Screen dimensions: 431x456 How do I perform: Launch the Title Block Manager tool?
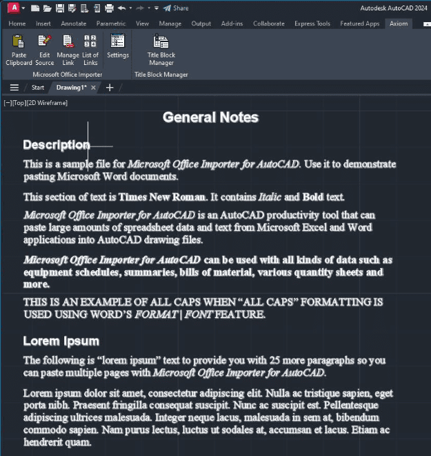[x=161, y=50]
